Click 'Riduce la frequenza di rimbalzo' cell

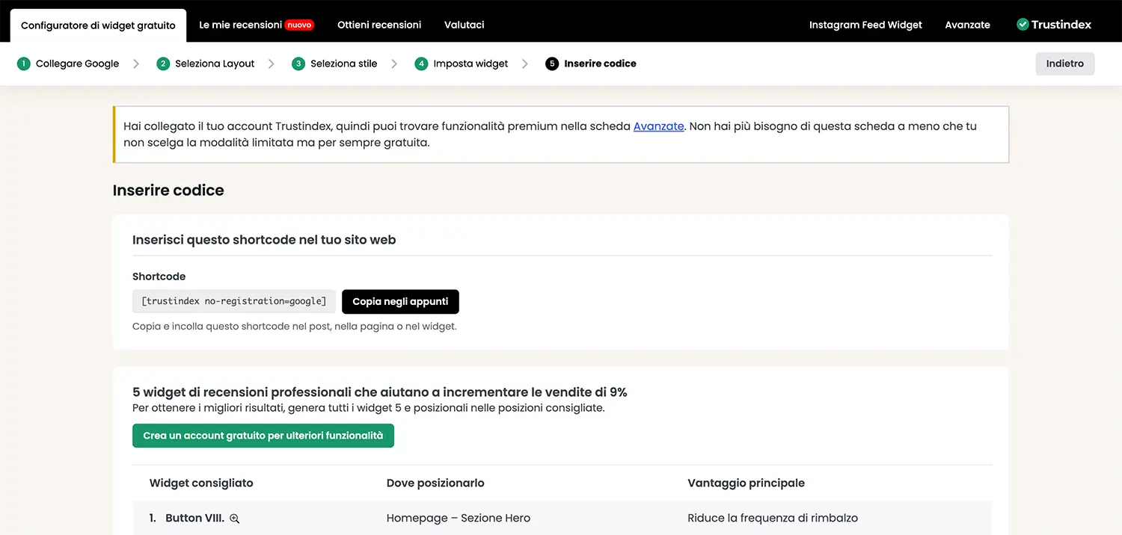(x=773, y=518)
